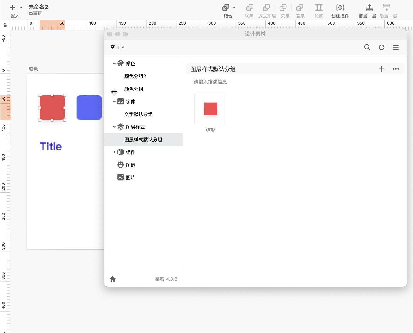
Task: Click the search icon in design assets panel
Action: 367,47
